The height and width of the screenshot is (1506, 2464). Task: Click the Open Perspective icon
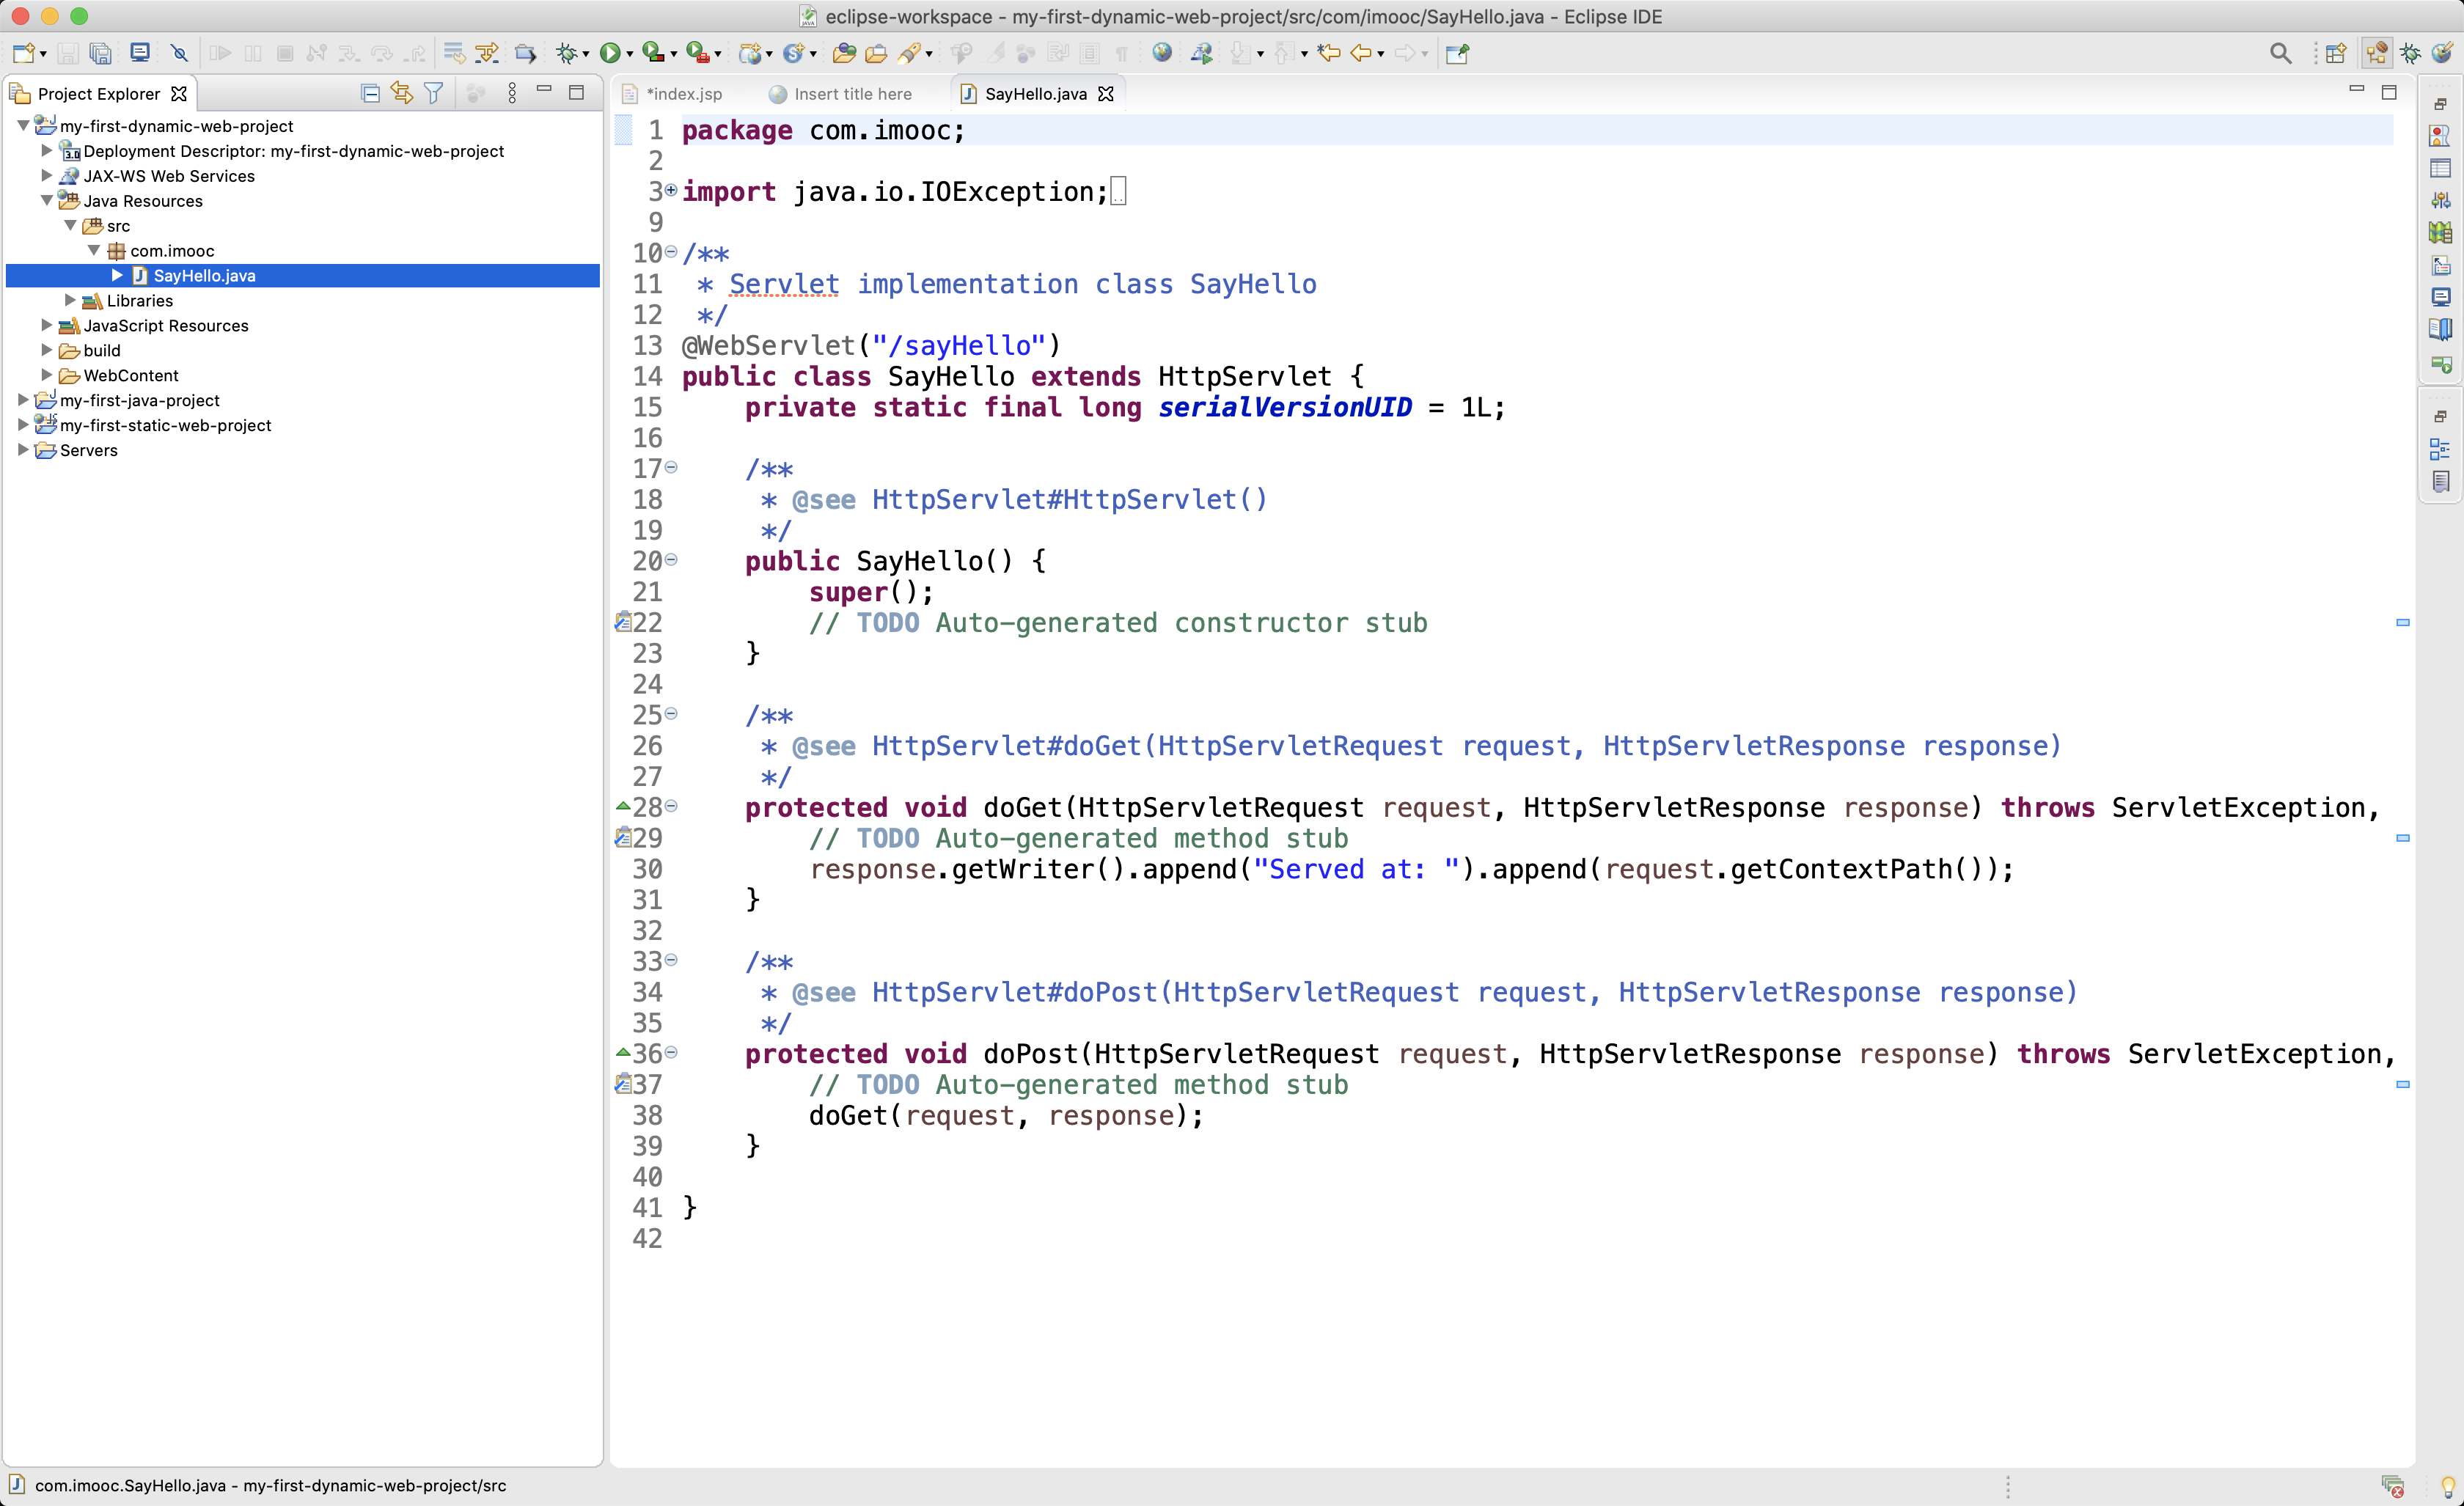(x=2335, y=53)
